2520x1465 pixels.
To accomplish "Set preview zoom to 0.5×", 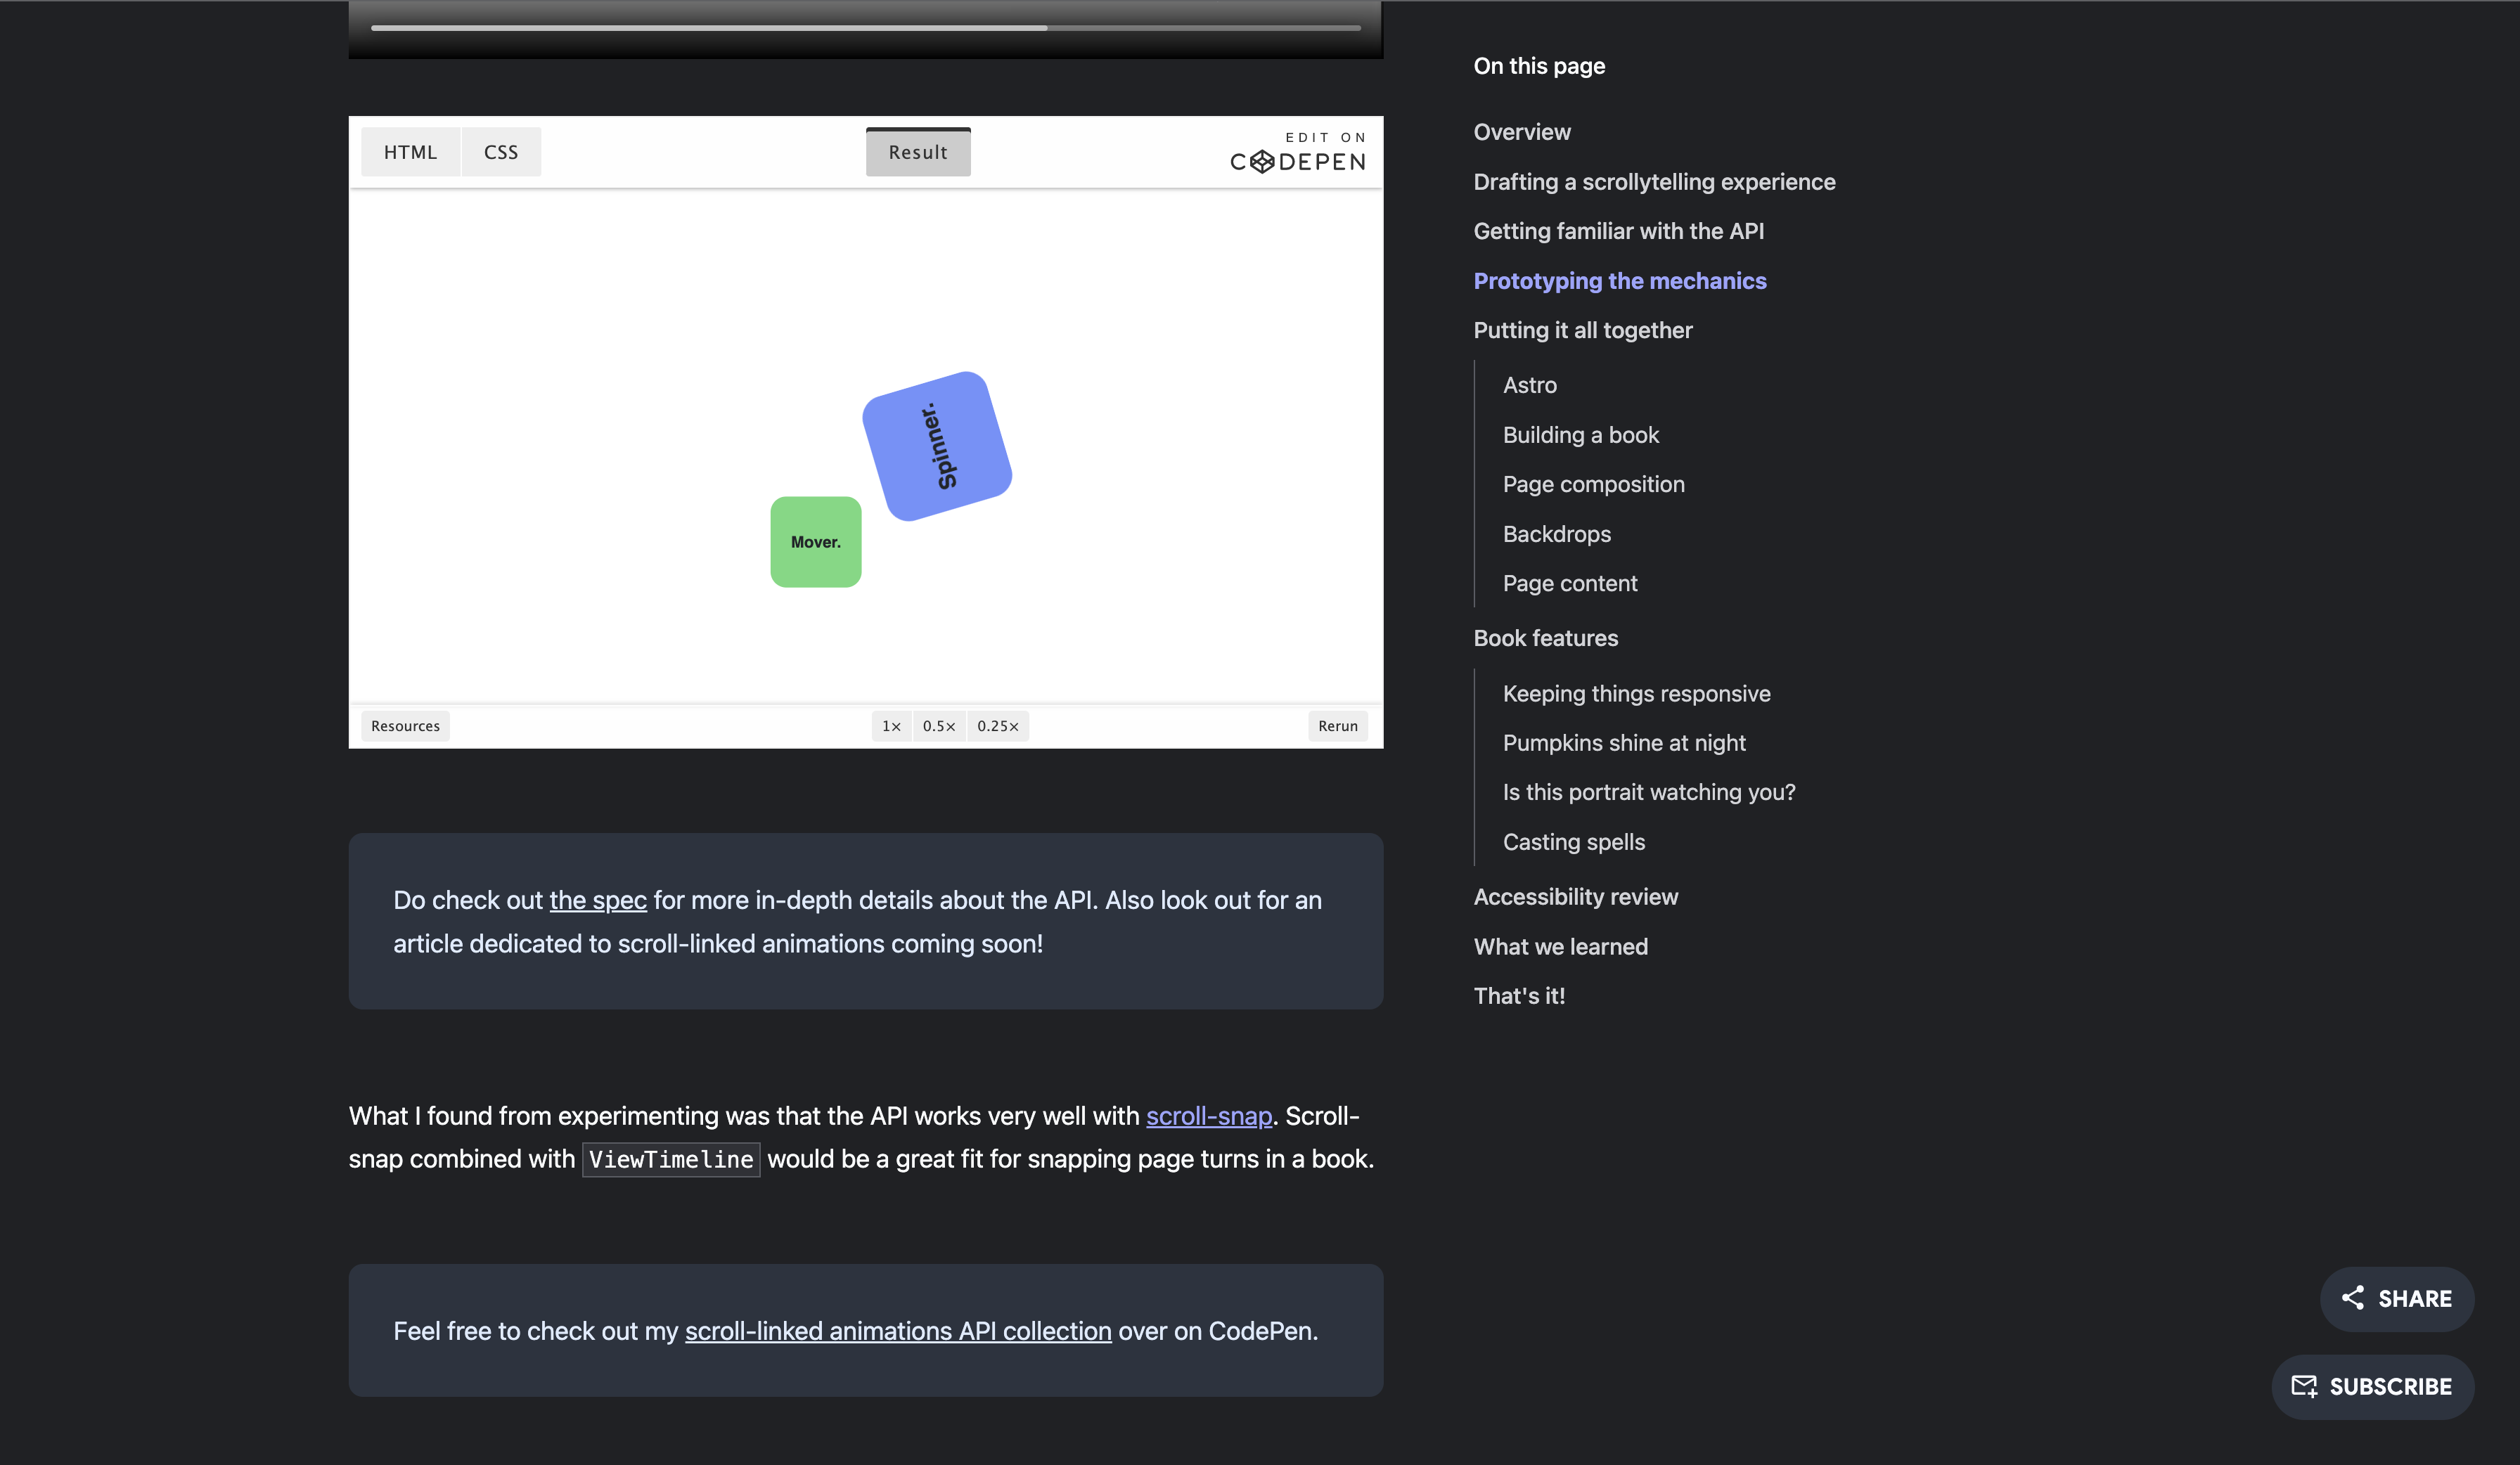I will pos(939,726).
